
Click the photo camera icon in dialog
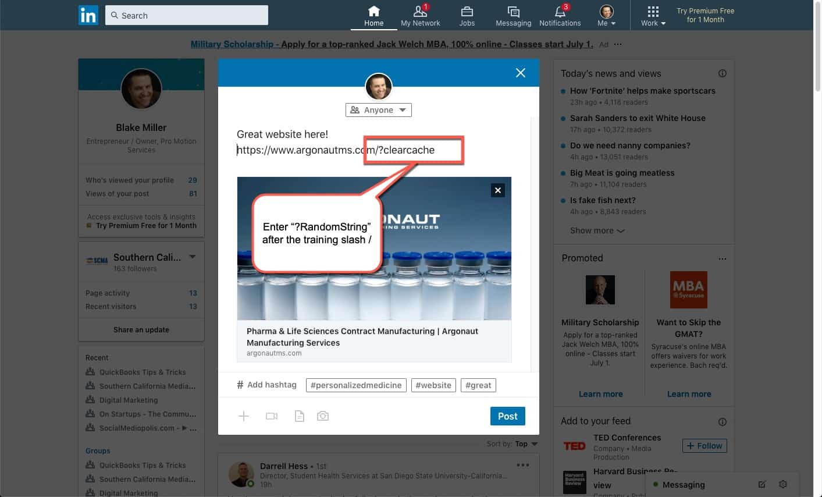tap(323, 416)
